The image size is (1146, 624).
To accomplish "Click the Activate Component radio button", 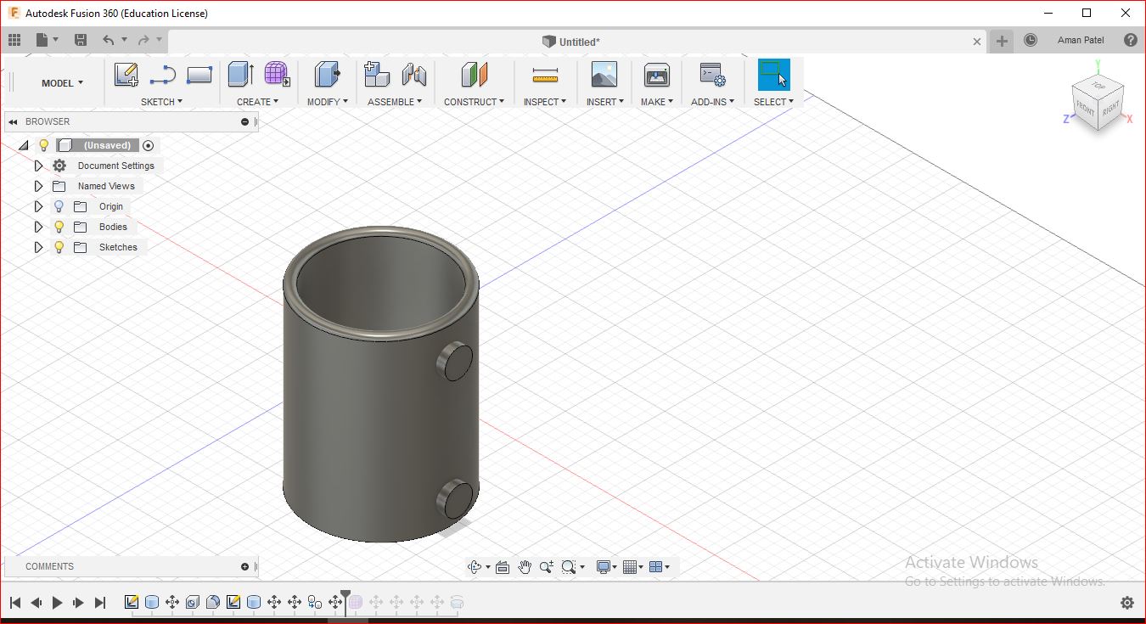I will point(149,146).
